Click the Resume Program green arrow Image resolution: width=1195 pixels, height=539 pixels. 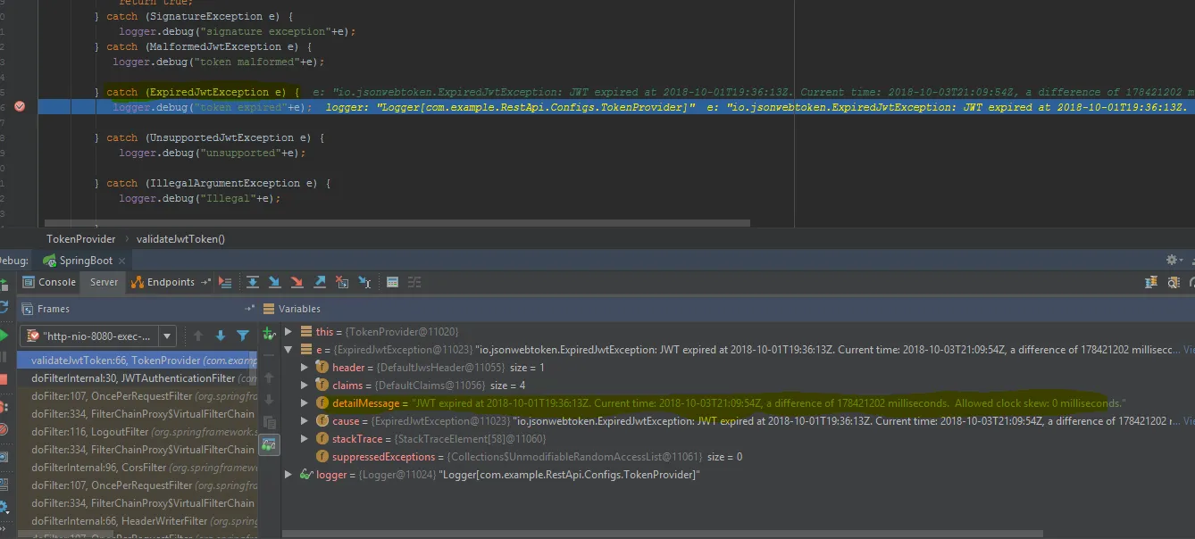(x=4, y=336)
